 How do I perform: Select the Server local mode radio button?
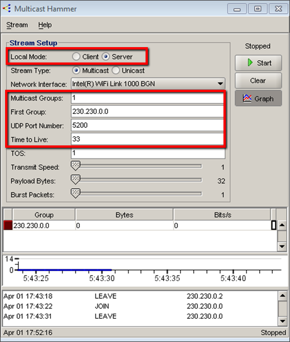106,56
